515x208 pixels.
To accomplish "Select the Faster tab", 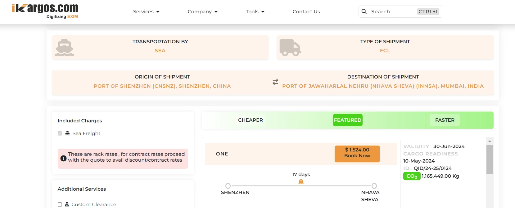I will pyautogui.click(x=445, y=120).
